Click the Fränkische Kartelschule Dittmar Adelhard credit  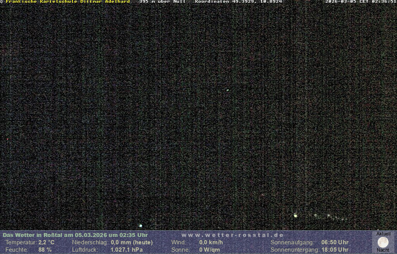68,2
